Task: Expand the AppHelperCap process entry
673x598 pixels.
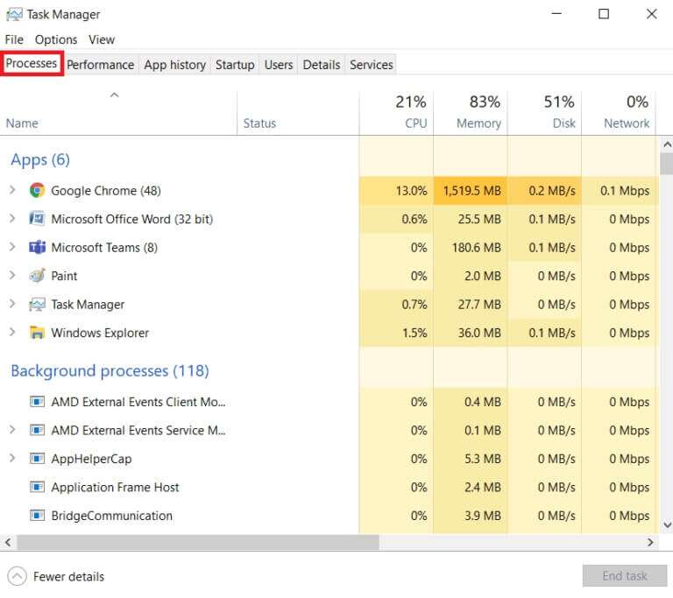Action: coord(12,458)
